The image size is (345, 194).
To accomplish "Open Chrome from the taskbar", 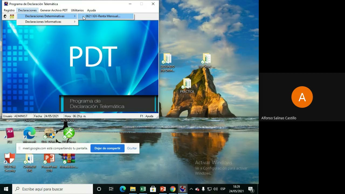I will pyautogui.click(x=173, y=189).
